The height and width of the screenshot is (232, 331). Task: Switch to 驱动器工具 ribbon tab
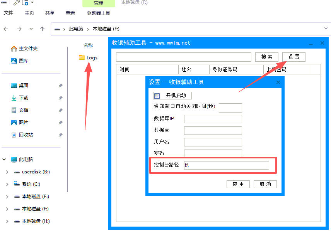(98, 13)
